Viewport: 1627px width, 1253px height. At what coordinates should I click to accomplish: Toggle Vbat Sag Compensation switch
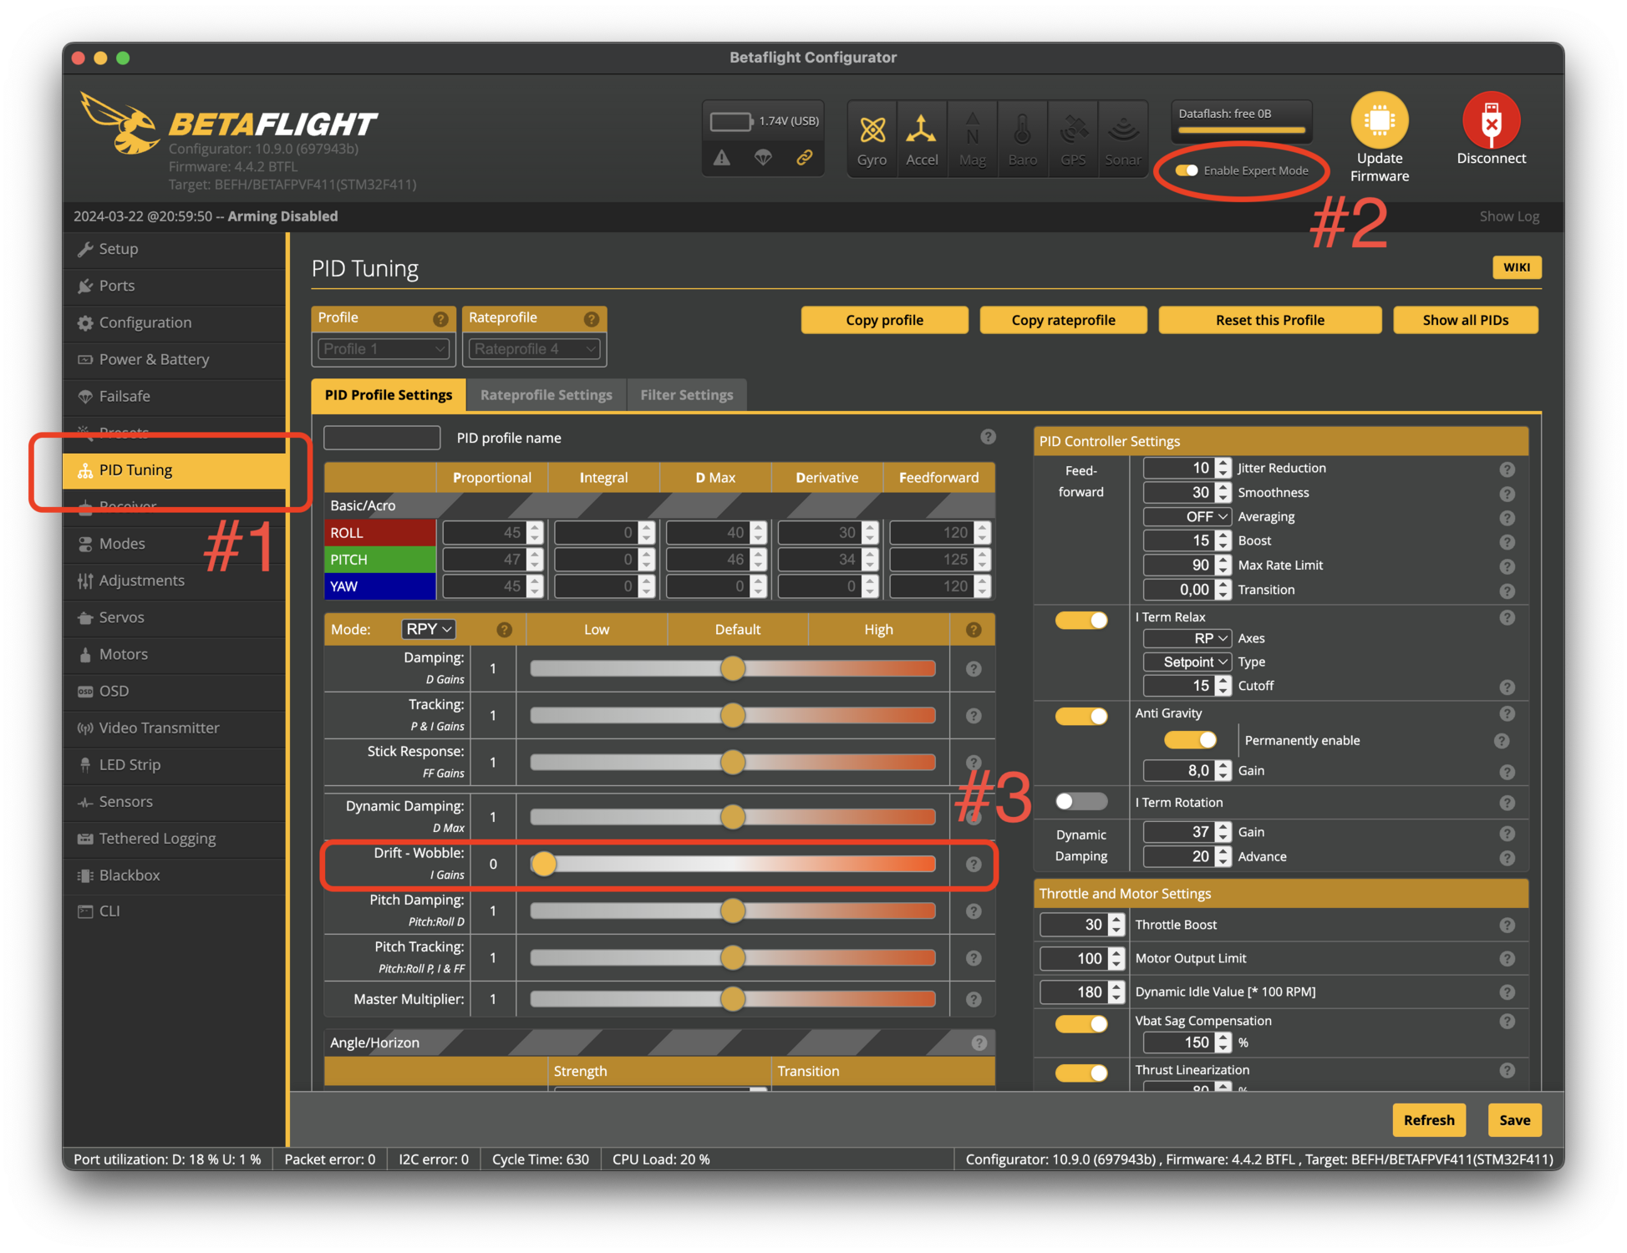pyautogui.click(x=1081, y=1024)
